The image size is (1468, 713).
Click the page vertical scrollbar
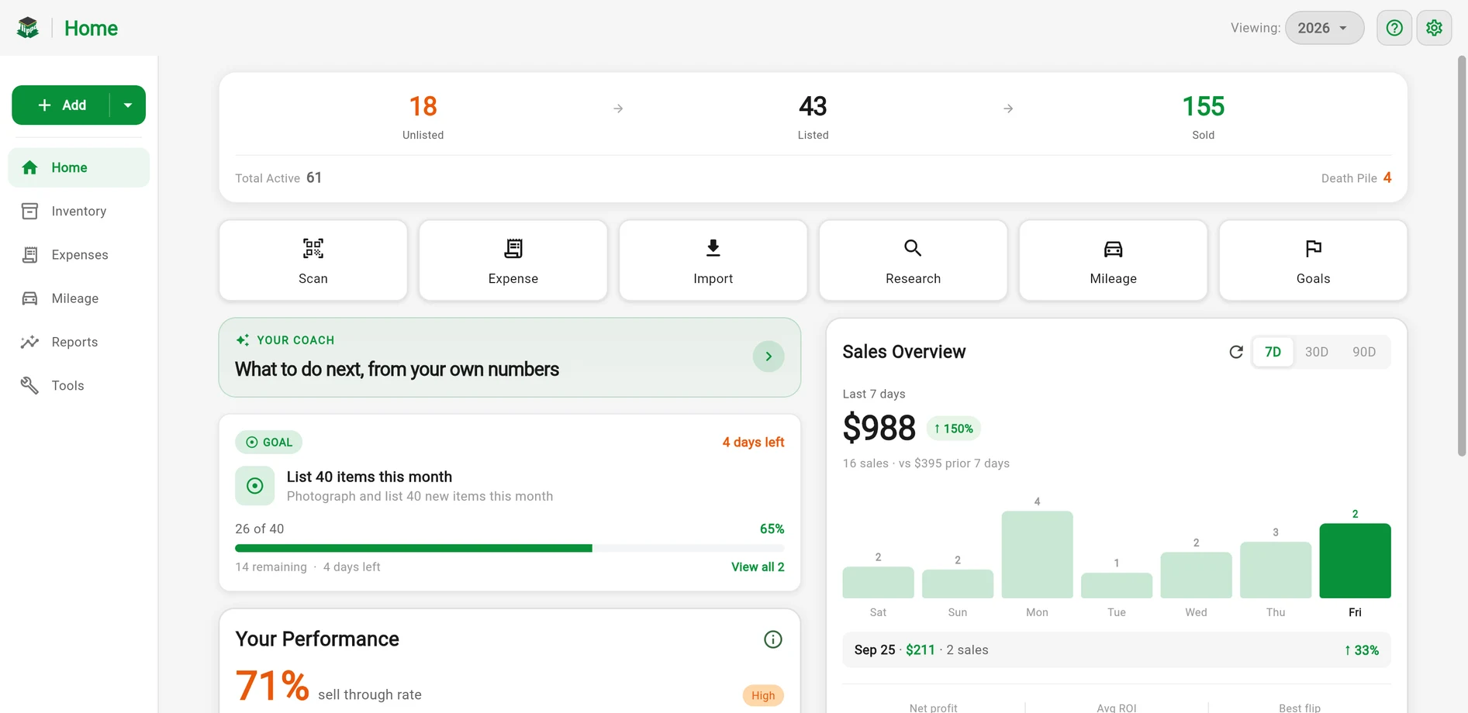click(1462, 256)
